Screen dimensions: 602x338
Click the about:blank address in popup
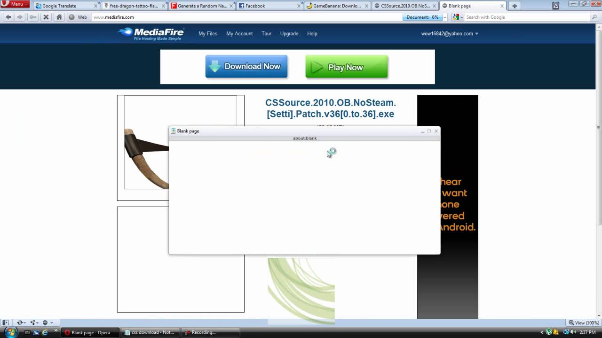(x=305, y=138)
